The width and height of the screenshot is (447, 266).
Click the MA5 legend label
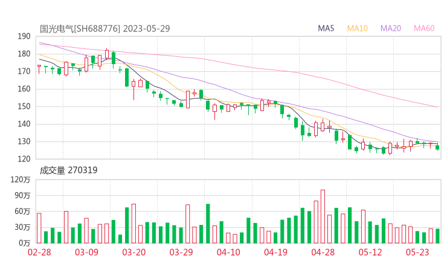326,28
